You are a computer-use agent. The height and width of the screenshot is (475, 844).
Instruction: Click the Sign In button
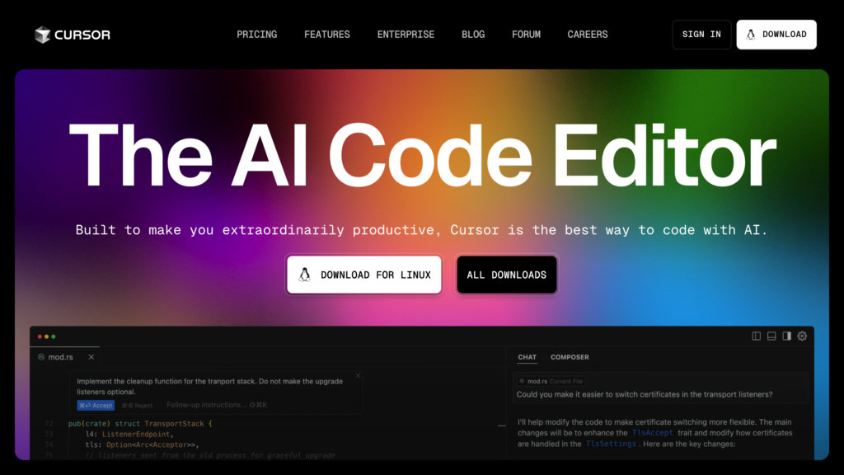(701, 35)
